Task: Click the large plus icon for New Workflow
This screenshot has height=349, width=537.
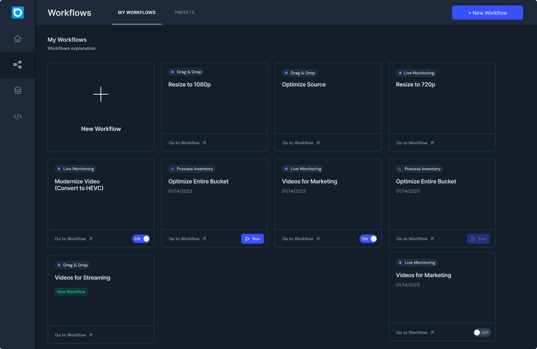Action: pos(101,94)
